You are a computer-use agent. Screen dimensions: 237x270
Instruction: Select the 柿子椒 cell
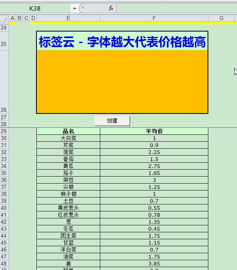[68, 194]
